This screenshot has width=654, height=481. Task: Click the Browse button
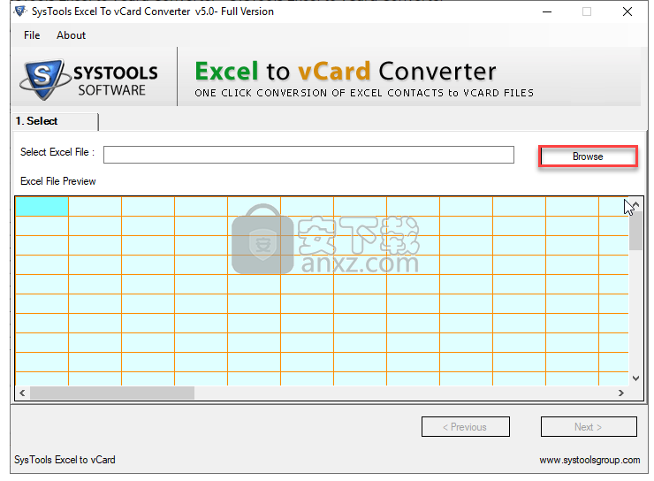pos(588,157)
